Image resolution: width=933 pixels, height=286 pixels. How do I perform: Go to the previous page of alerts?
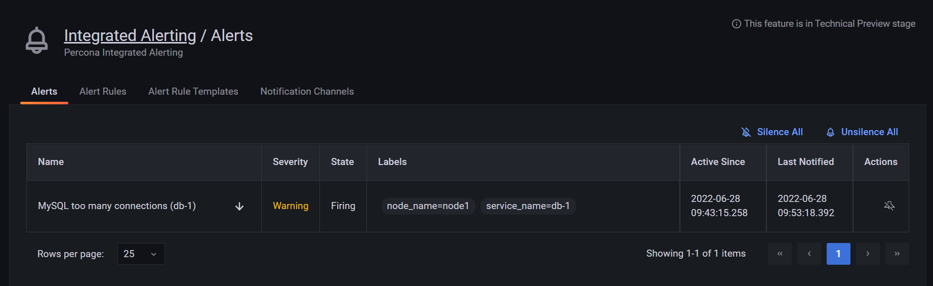tap(809, 254)
